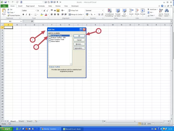The image size is (174, 131).
Task: Tick the Solver Add-in checkbox
Action: point(50,42)
